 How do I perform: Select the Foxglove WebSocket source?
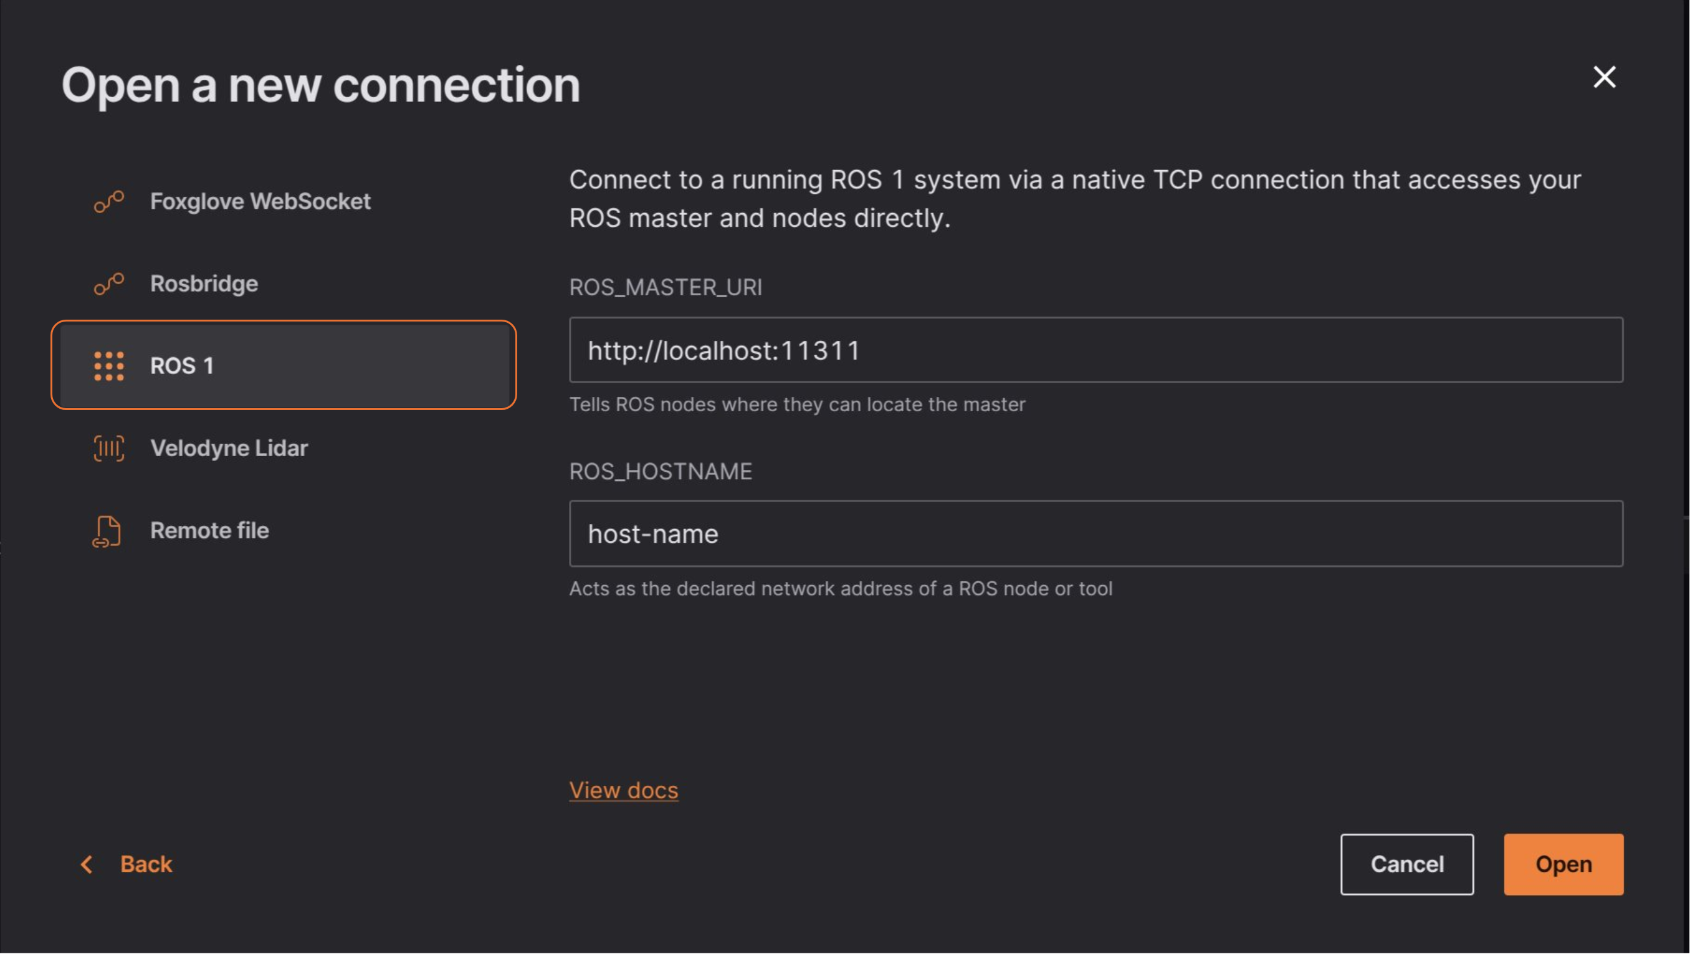click(284, 201)
